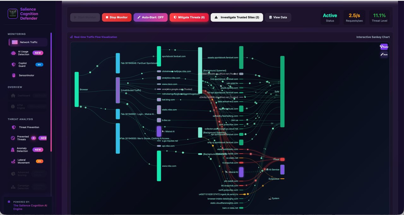Switch chart to Radial layout
Image resolution: width=404 pixels, height=215 pixels.
click(384, 47)
